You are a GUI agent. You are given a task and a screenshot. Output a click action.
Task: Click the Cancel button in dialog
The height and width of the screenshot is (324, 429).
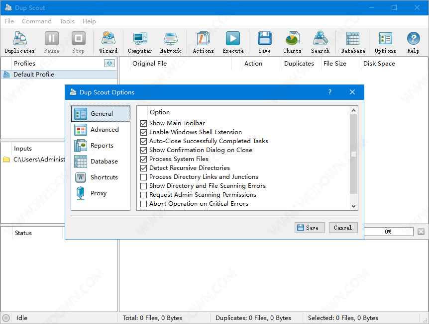[x=342, y=228]
